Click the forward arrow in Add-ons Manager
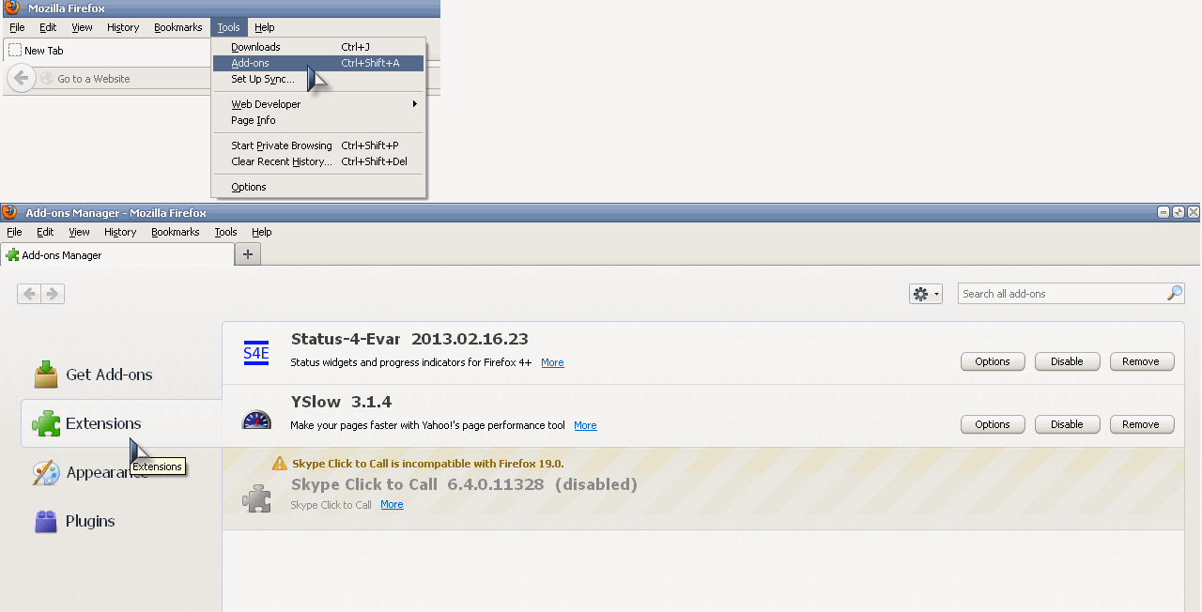 tap(53, 294)
